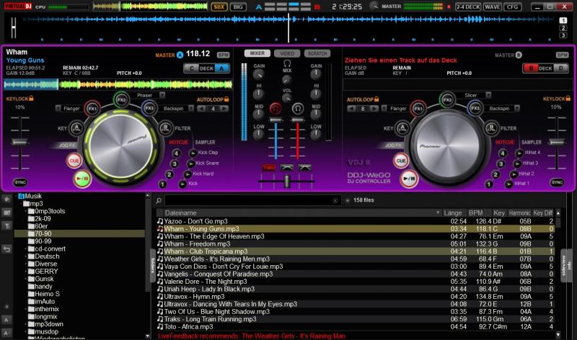Select waveform view 3
The width and height of the screenshot is (577, 340).
[x=563, y=35]
